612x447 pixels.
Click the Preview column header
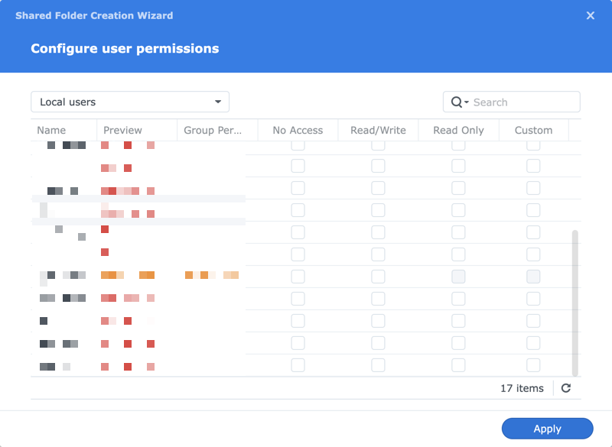pos(137,130)
